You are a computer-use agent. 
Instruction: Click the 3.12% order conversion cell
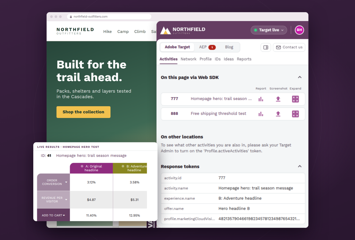point(91,182)
